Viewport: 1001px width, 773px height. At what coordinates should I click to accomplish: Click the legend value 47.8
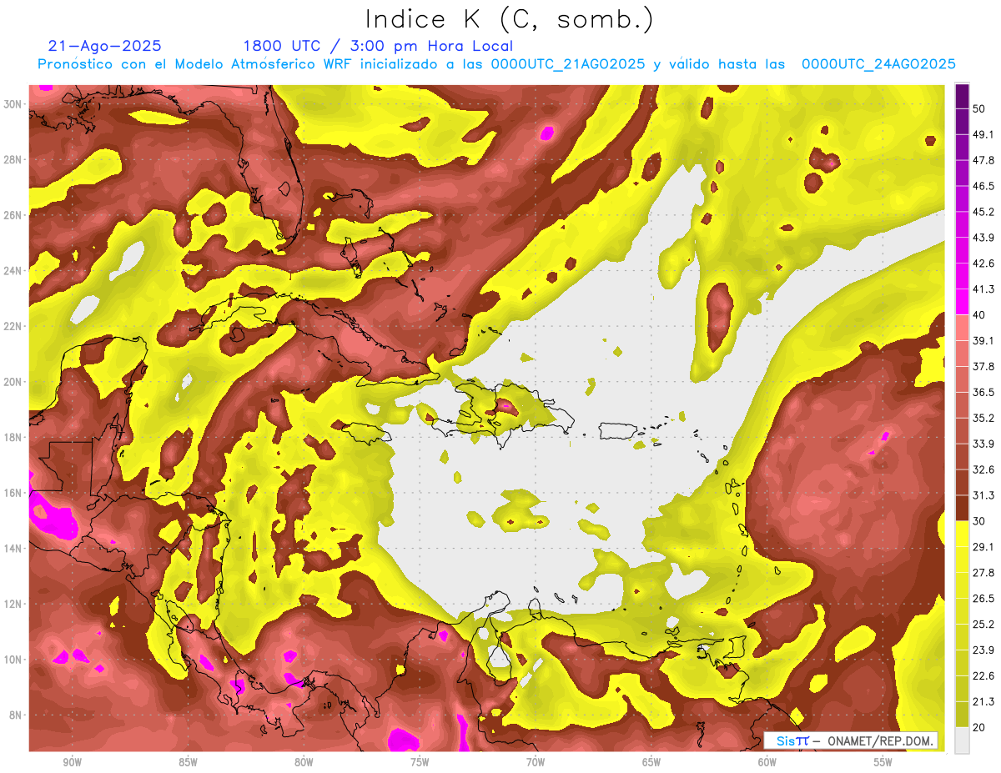tap(983, 160)
